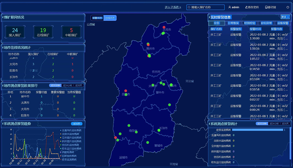Click the power logout icon top right
Screen dimensions: 293x168
pyautogui.click(x=288, y=8)
